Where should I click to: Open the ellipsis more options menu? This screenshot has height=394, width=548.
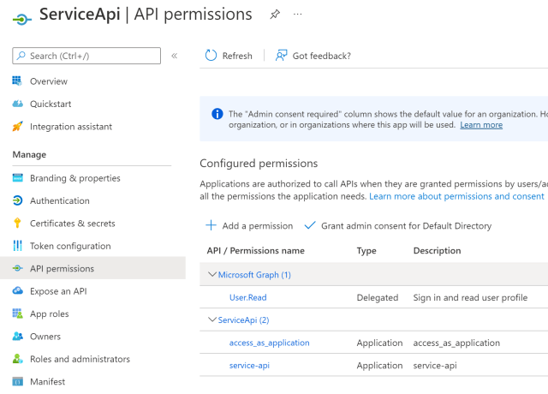[x=297, y=15]
